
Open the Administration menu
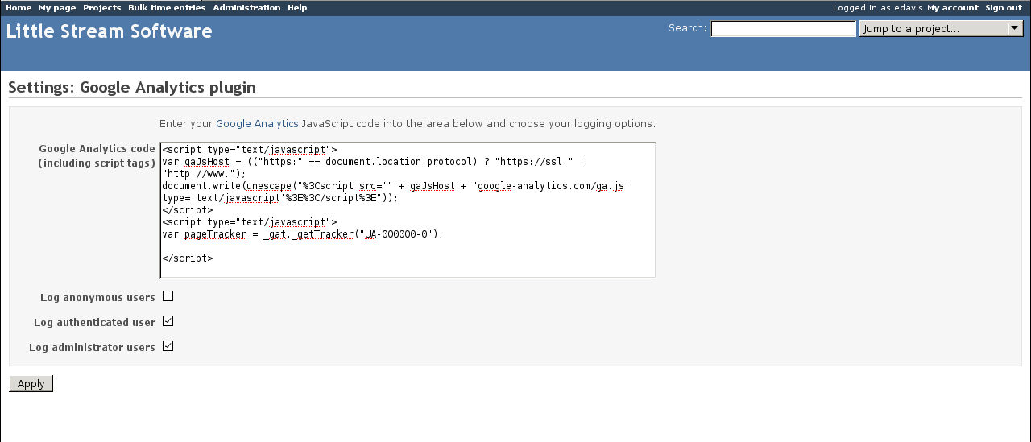[246, 7]
